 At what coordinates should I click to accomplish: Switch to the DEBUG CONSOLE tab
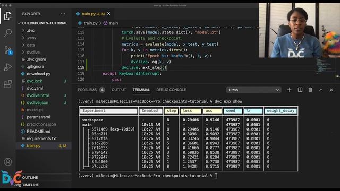pyautogui.click(x=171, y=90)
